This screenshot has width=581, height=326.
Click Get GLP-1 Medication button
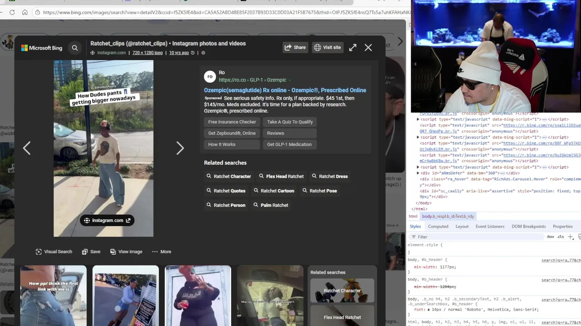(289, 144)
